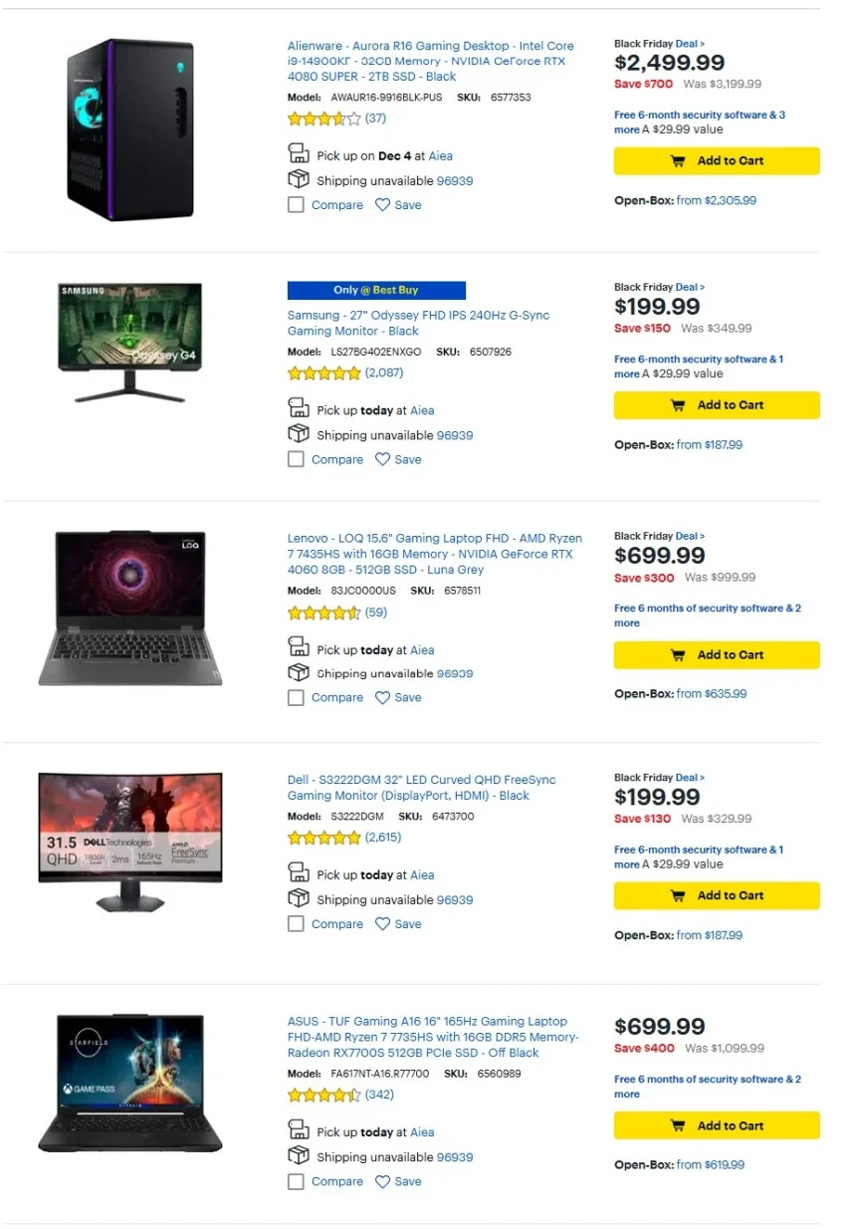
Task: Click star rating of Samsung Odyssey monitor
Action: pos(323,373)
